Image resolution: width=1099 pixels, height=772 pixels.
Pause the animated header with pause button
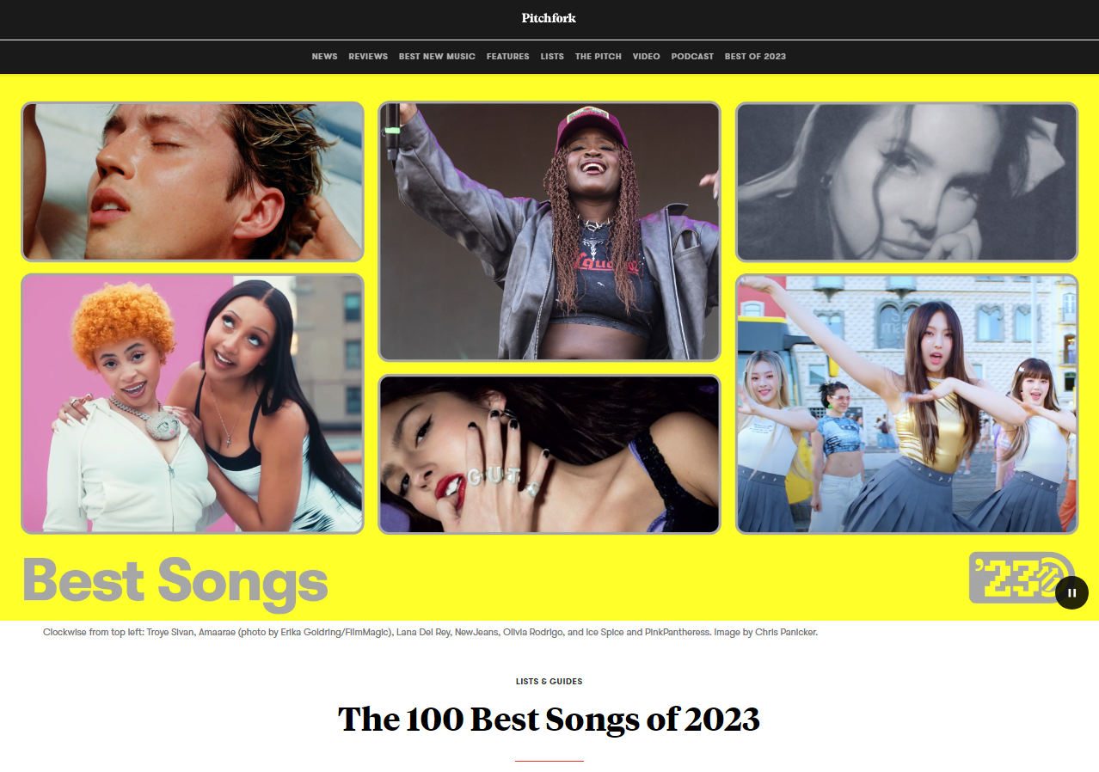(1071, 592)
